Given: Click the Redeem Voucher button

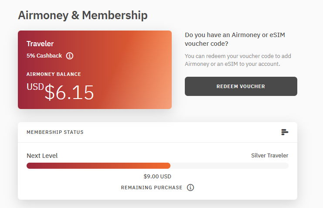Looking at the screenshot, I should [241, 86].
